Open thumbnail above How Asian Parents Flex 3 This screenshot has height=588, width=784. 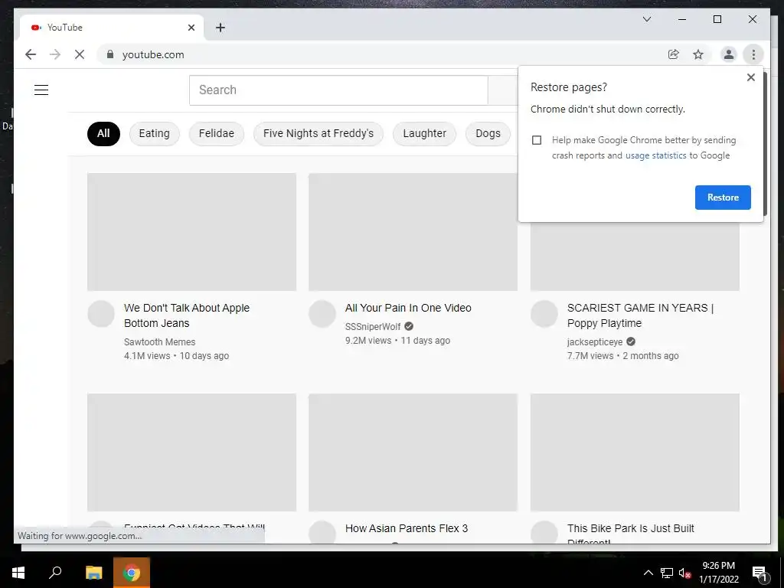[413, 452]
